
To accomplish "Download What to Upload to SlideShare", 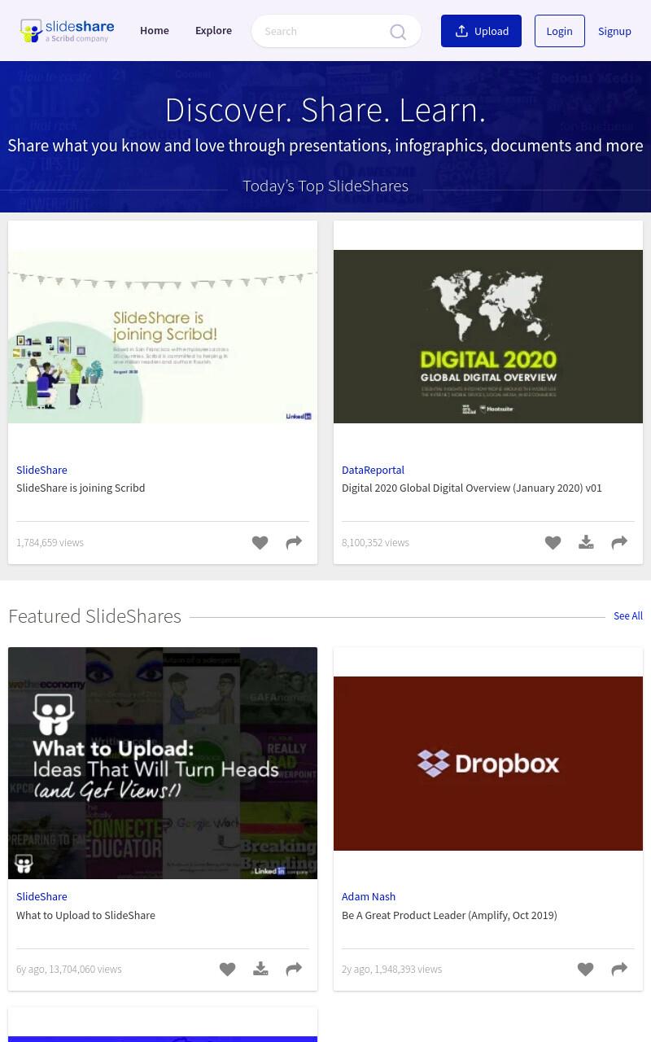I will coord(260,970).
